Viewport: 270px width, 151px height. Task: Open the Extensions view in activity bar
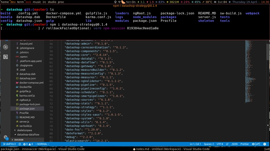tap(5, 57)
